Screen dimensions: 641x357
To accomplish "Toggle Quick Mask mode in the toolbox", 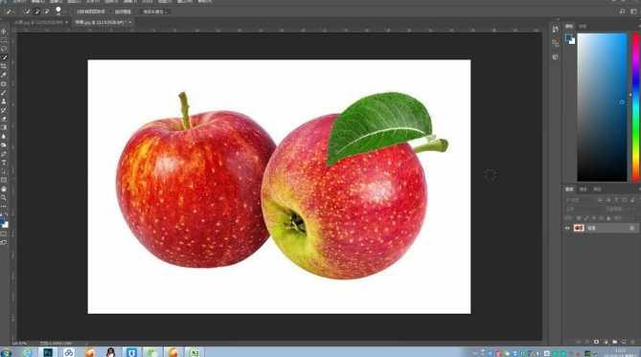I will [x=4, y=234].
